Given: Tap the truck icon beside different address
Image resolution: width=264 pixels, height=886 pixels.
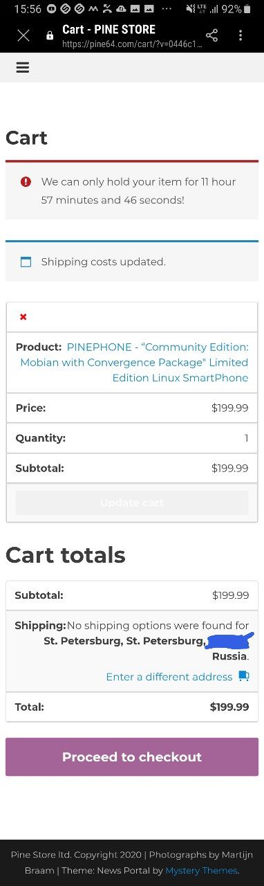Looking at the screenshot, I should tap(243, 676).
